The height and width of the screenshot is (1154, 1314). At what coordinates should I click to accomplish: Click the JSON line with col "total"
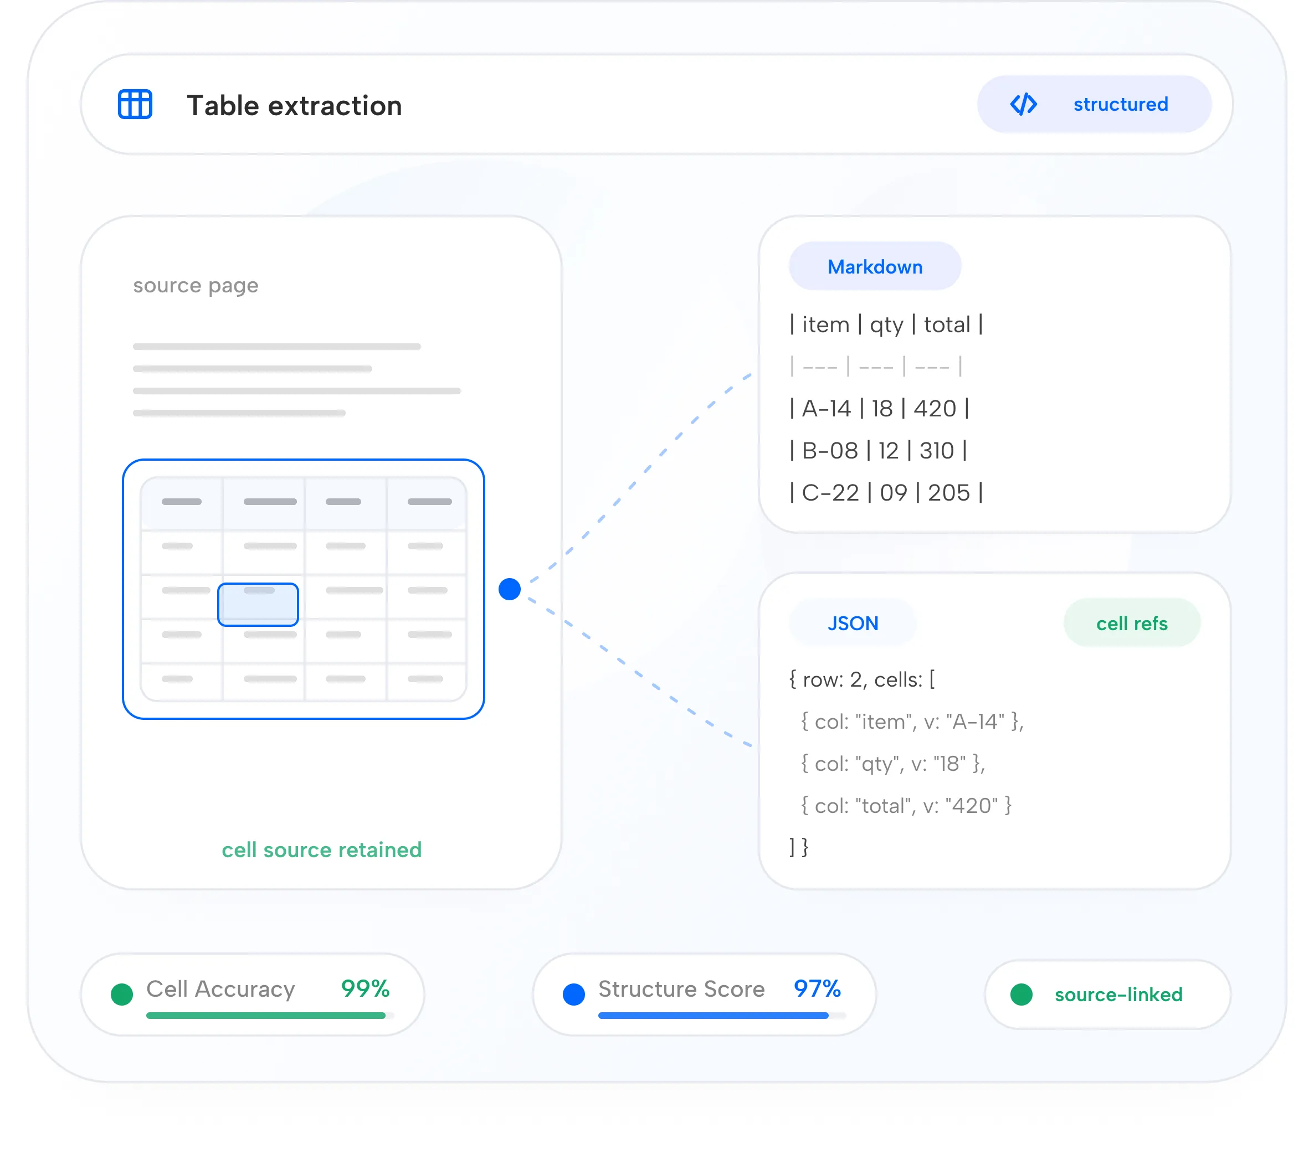(x=906, y=805)
